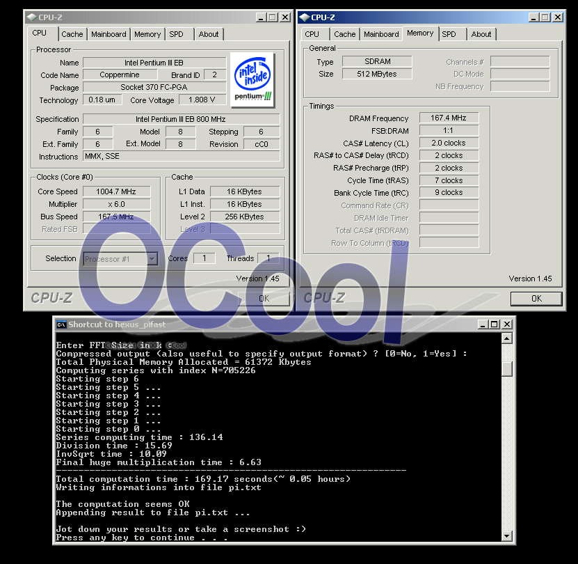Click the processor Name field 'Intel Pentium III EB'
The width and height of the screenshot is (578, 564).
(154, 63)
